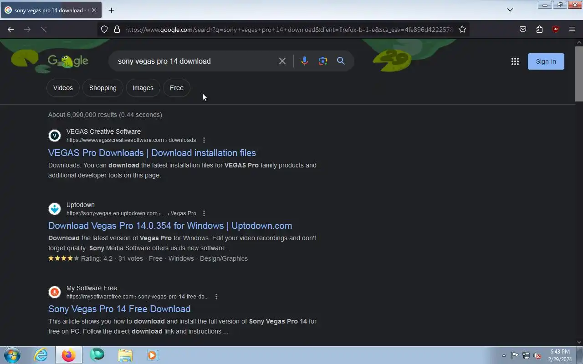Open the Action Center flag icon
The width and height of the screenshot is (583, 364).
515,355
